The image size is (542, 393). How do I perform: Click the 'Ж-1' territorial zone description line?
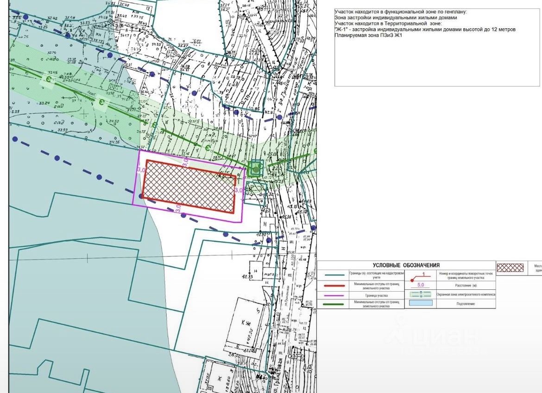tap(425, 29)
